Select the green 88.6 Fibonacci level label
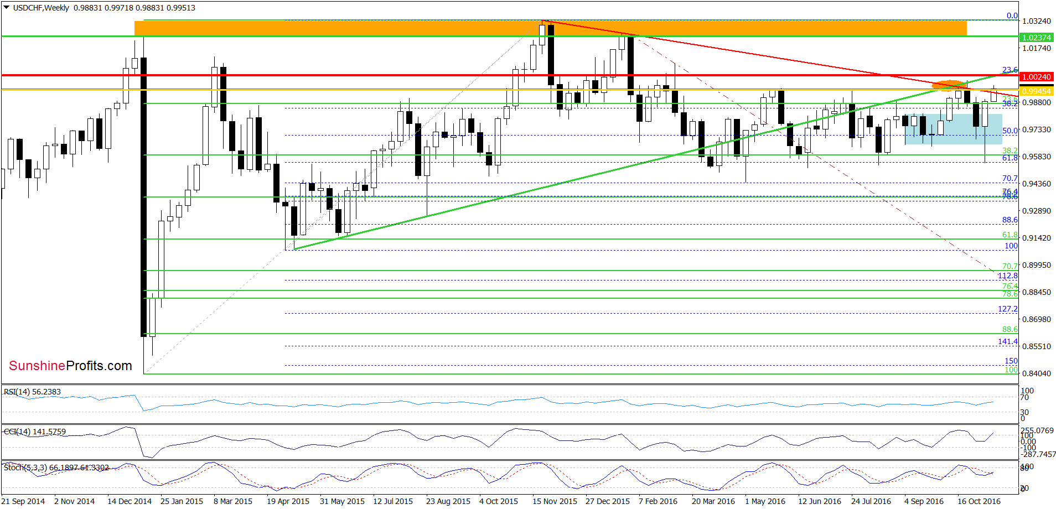 (1010, 329)
